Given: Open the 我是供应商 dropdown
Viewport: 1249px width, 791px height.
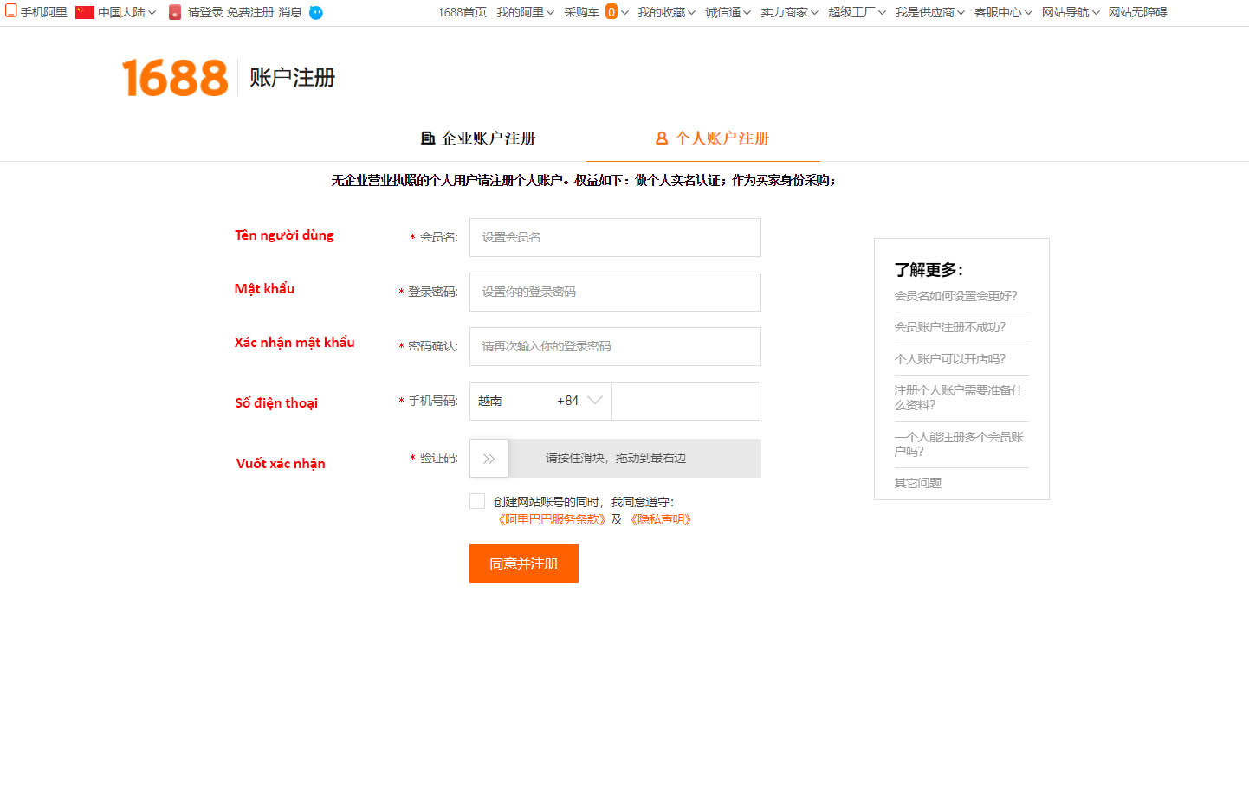Looking at the screenshot, I should [x=929, y=12].
